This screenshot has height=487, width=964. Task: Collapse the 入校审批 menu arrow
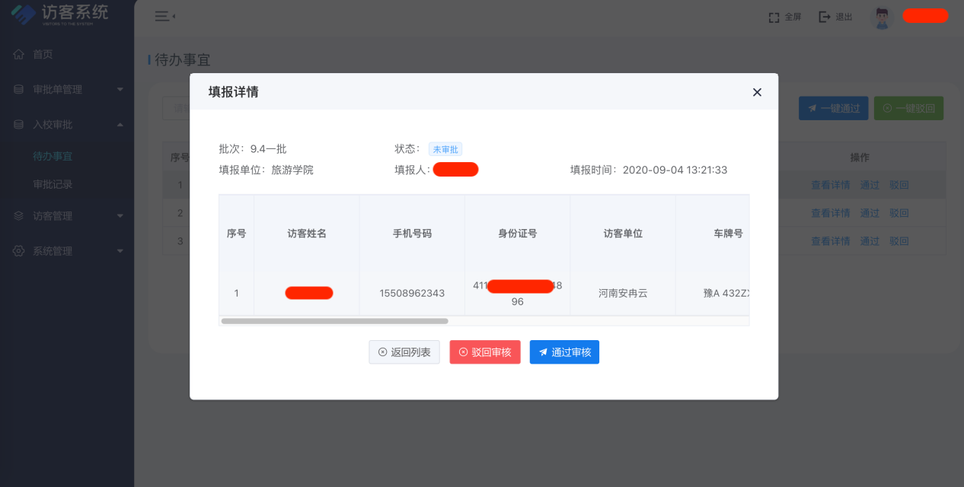pos(120,125)
